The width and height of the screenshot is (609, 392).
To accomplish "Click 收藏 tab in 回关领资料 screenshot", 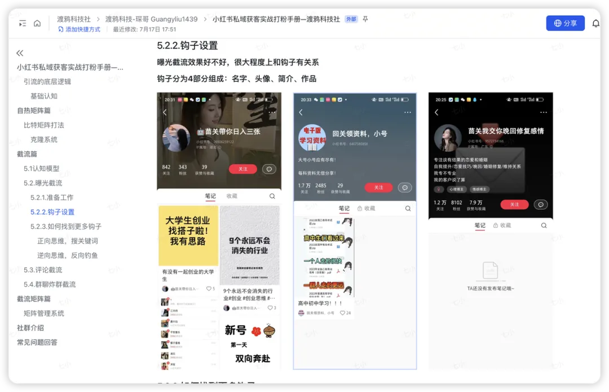I will (x=367, y=208).
